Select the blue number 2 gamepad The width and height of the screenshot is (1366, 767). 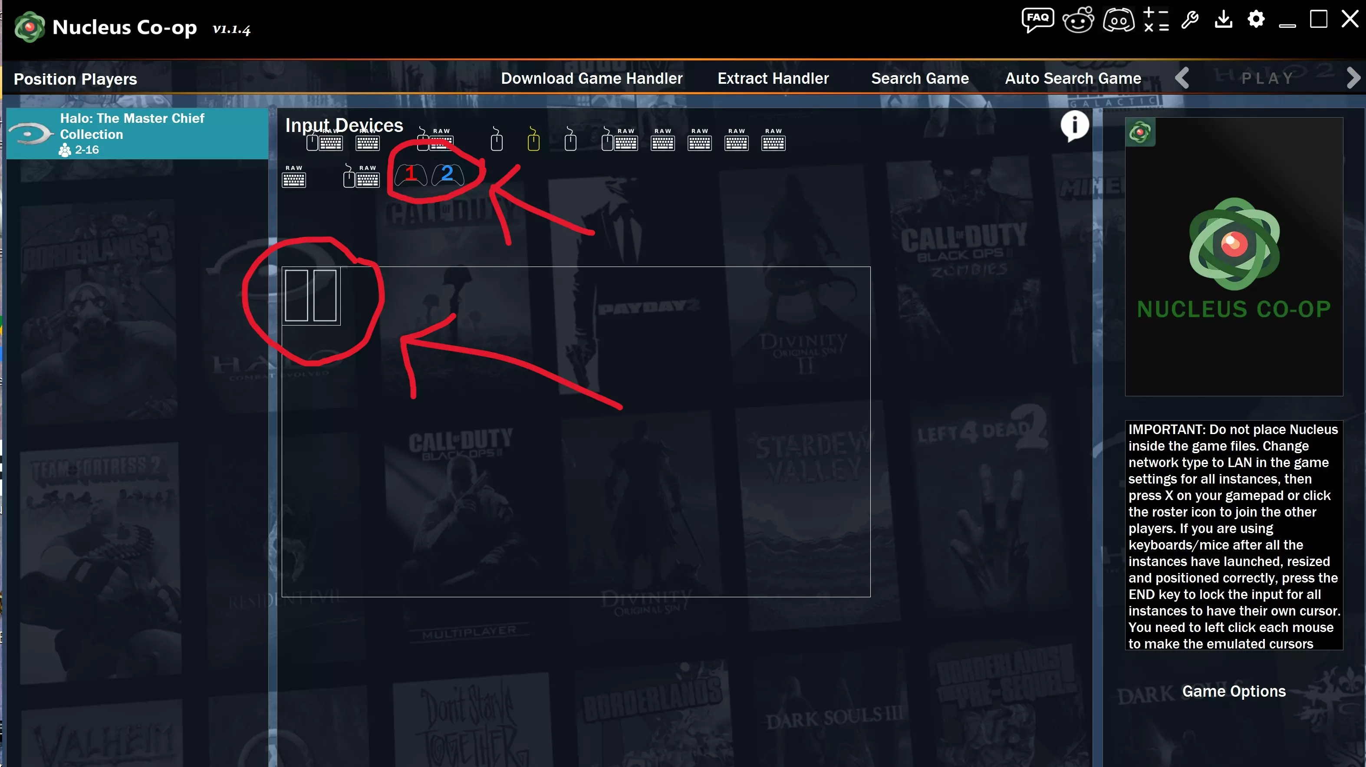pyautogui.click(x=448, y=174)
